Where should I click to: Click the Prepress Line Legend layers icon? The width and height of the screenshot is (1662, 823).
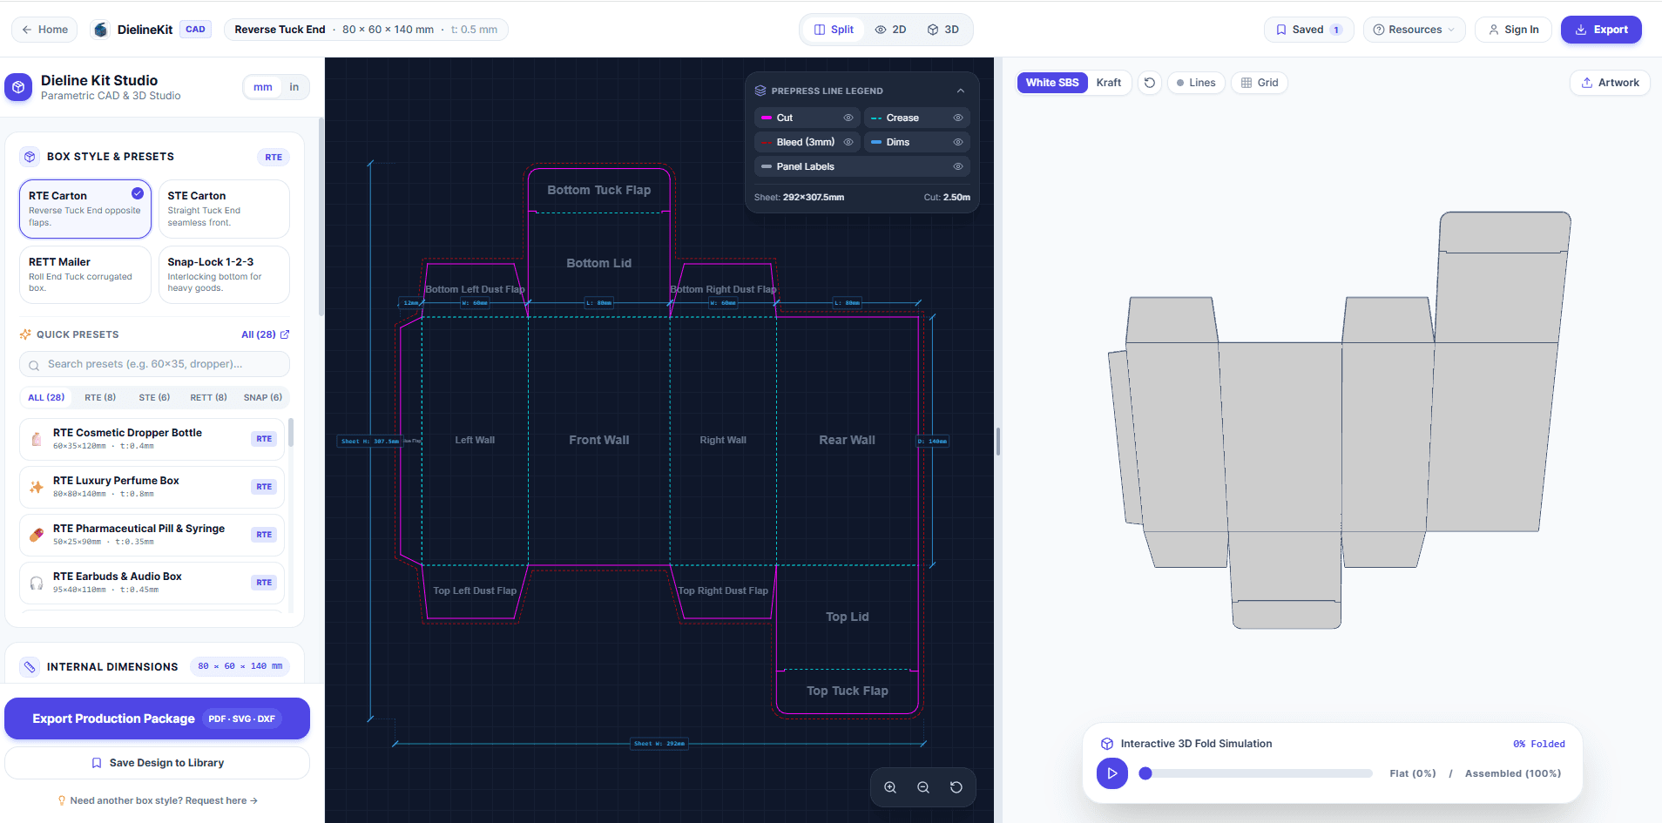point(760,91)
